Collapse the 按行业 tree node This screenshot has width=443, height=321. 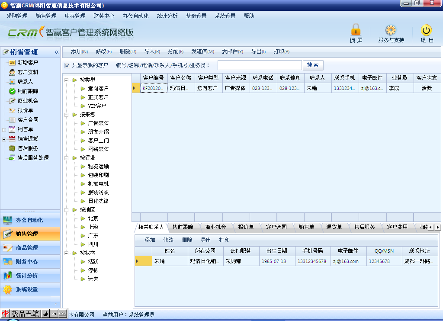(x=66, y=158)
